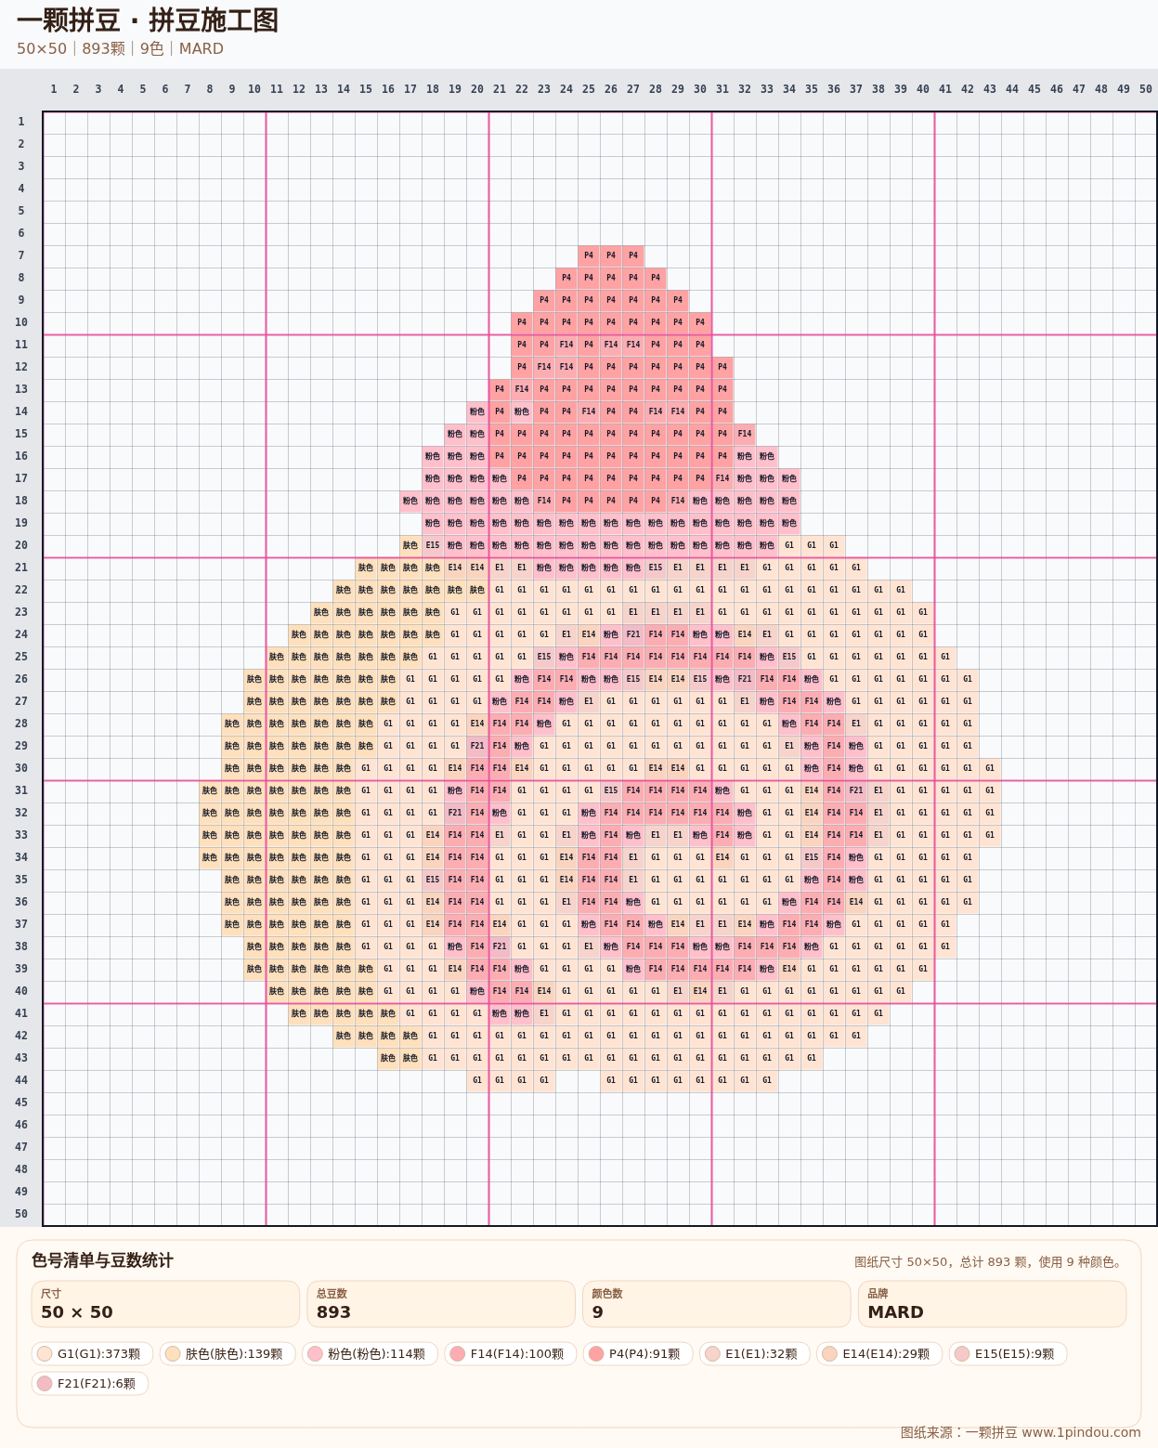
Task: Click the F21 bead cell in row 31
Action: pyautogui.click(x=856, y=790)
